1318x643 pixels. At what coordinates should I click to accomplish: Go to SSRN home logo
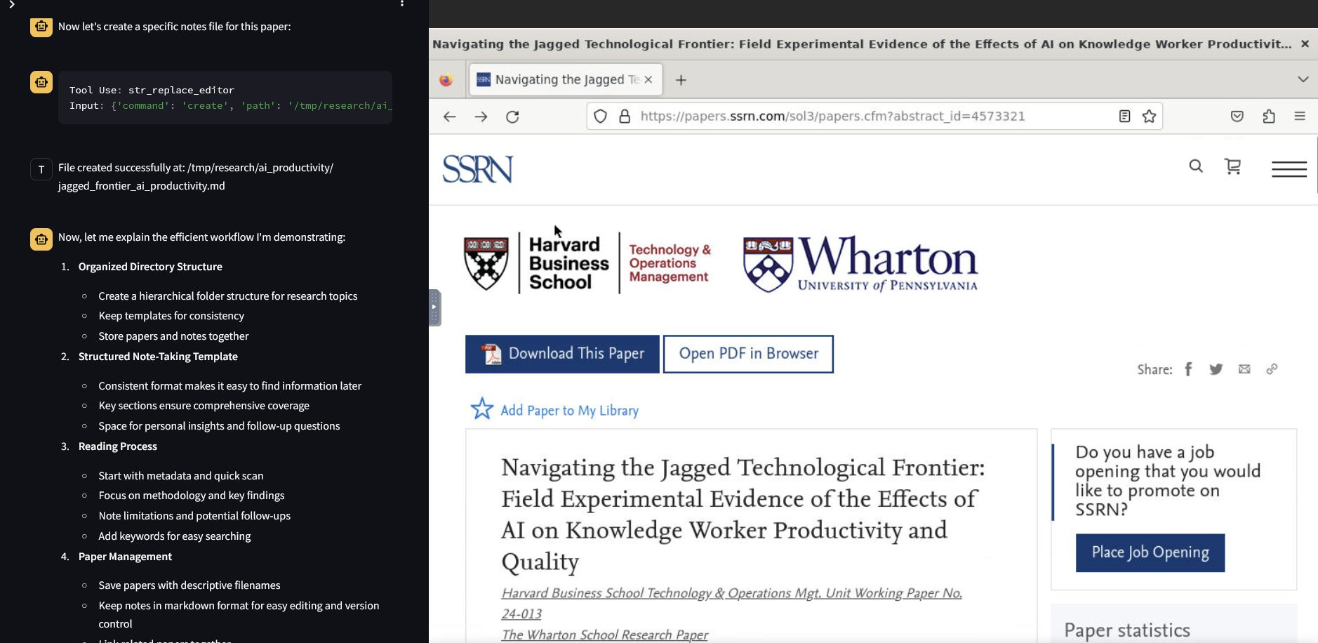(x=478, y=169)
